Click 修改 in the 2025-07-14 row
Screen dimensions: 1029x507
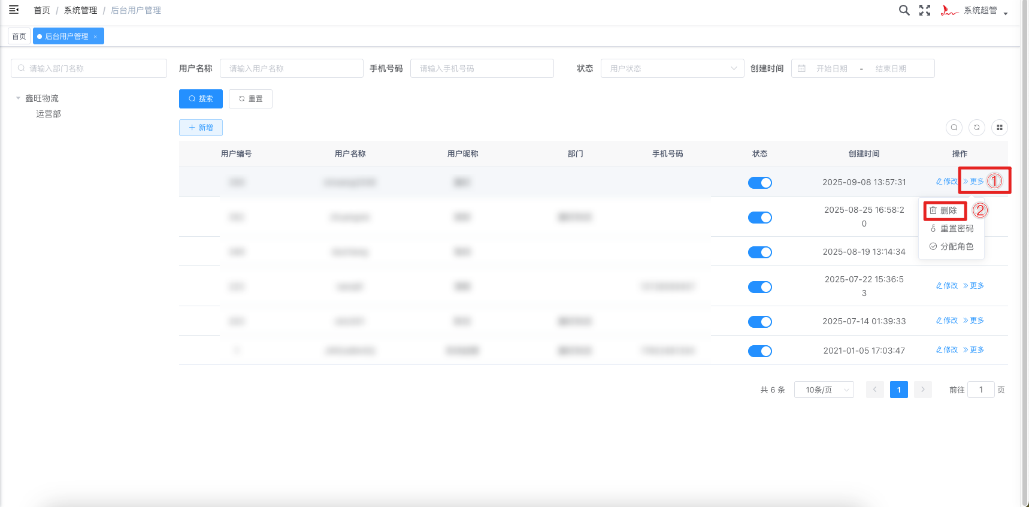pyautogui.click(x=947, y=321)
